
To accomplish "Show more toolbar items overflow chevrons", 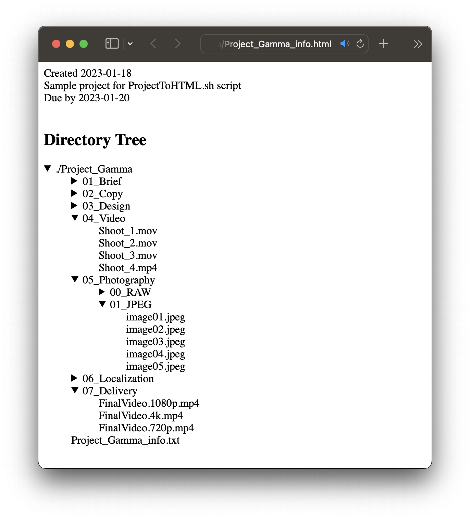I will tap(418, 44).
